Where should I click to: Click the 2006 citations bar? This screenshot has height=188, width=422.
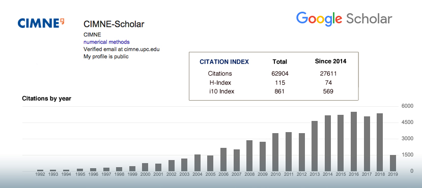pos(223,160)
